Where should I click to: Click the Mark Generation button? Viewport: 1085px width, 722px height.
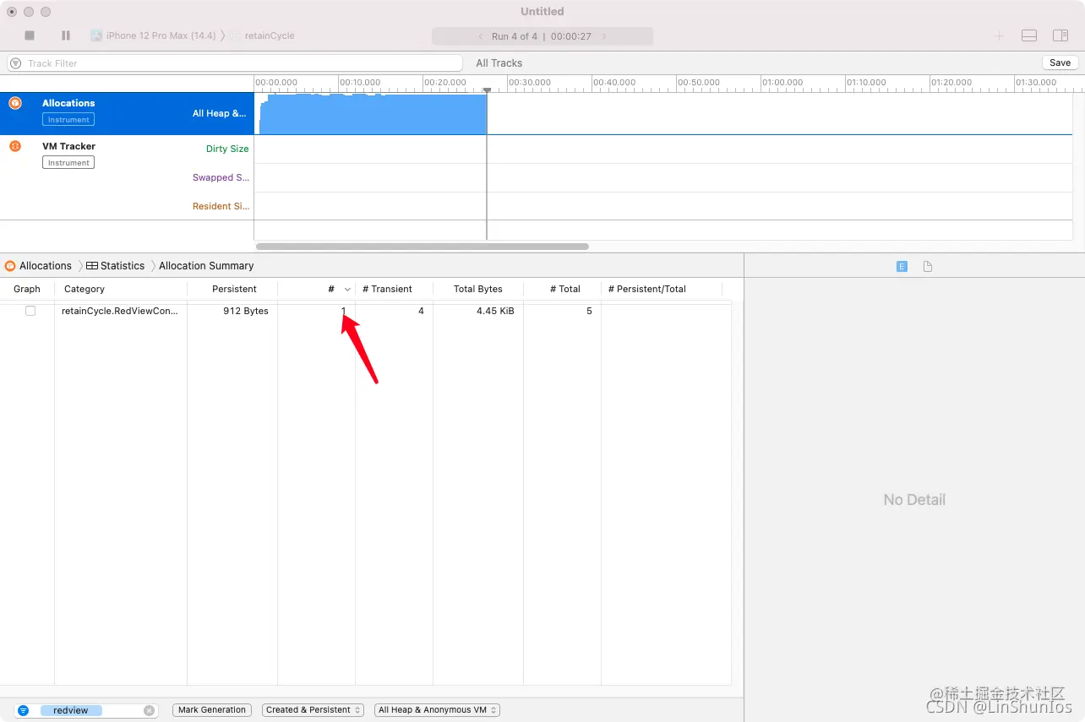click(211, 710)
